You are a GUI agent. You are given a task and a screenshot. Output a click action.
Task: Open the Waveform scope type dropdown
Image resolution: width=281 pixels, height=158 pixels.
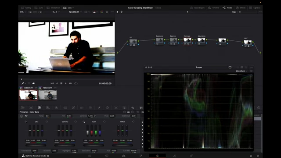pos(241,71)
